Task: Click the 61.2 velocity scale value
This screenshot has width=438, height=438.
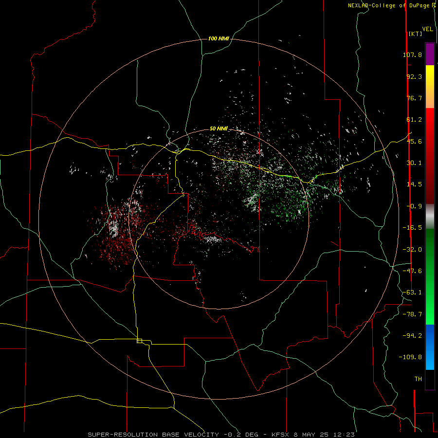Action: pyautogui.click(x=414, y=120)
